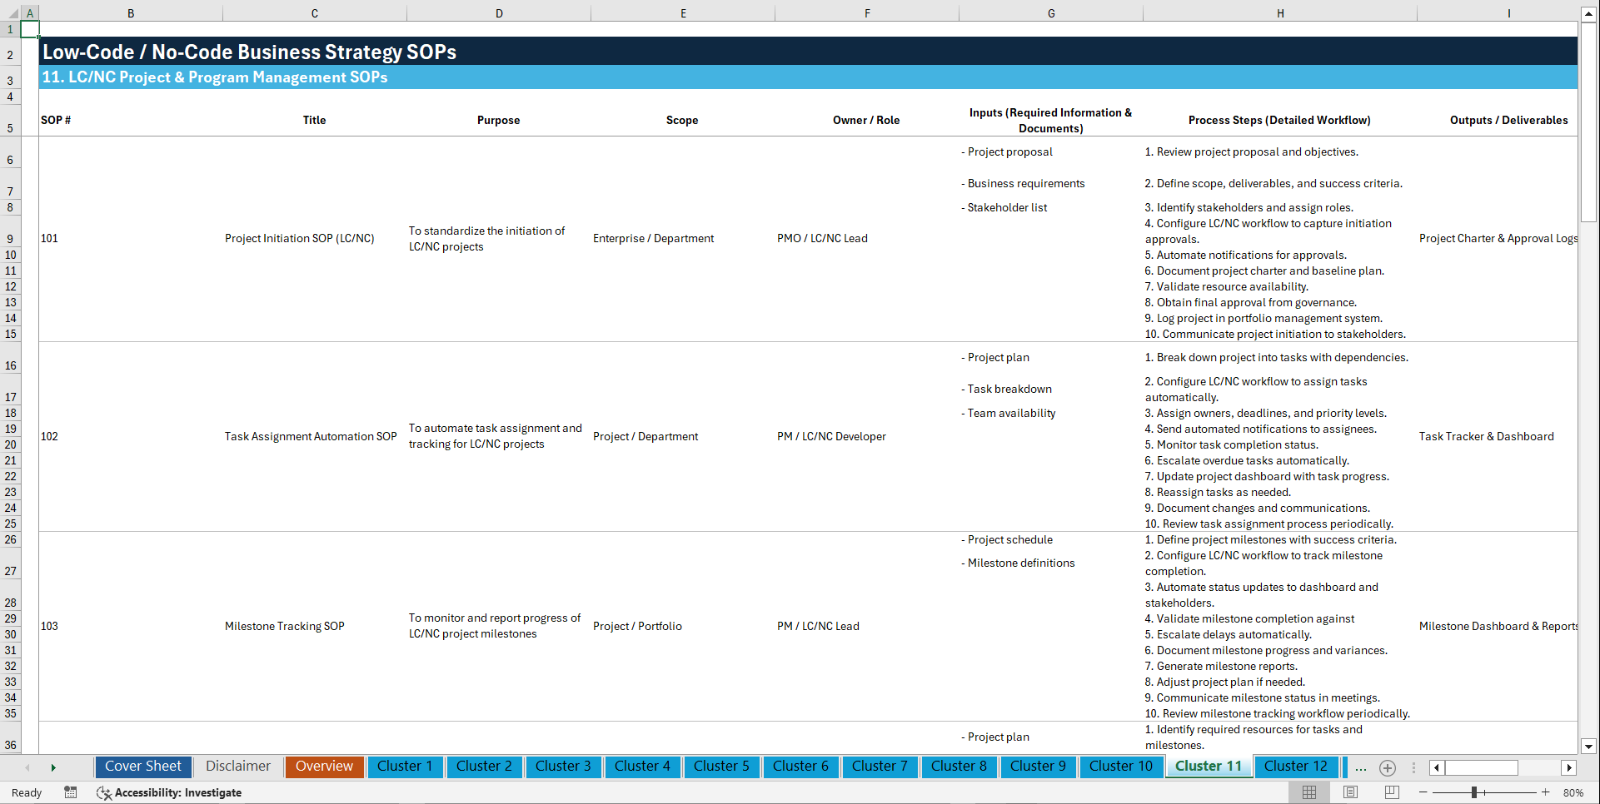This screenshot has width=1600, height=804.
Task: Select the Overview sheet tab
Action: coord(324,767)
